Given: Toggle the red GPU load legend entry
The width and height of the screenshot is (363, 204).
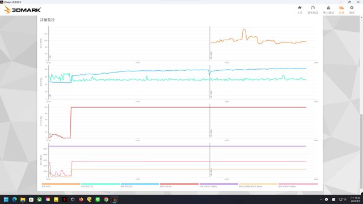Looking at the screenshot, I should pyautogui.click(x=179, y=185).
